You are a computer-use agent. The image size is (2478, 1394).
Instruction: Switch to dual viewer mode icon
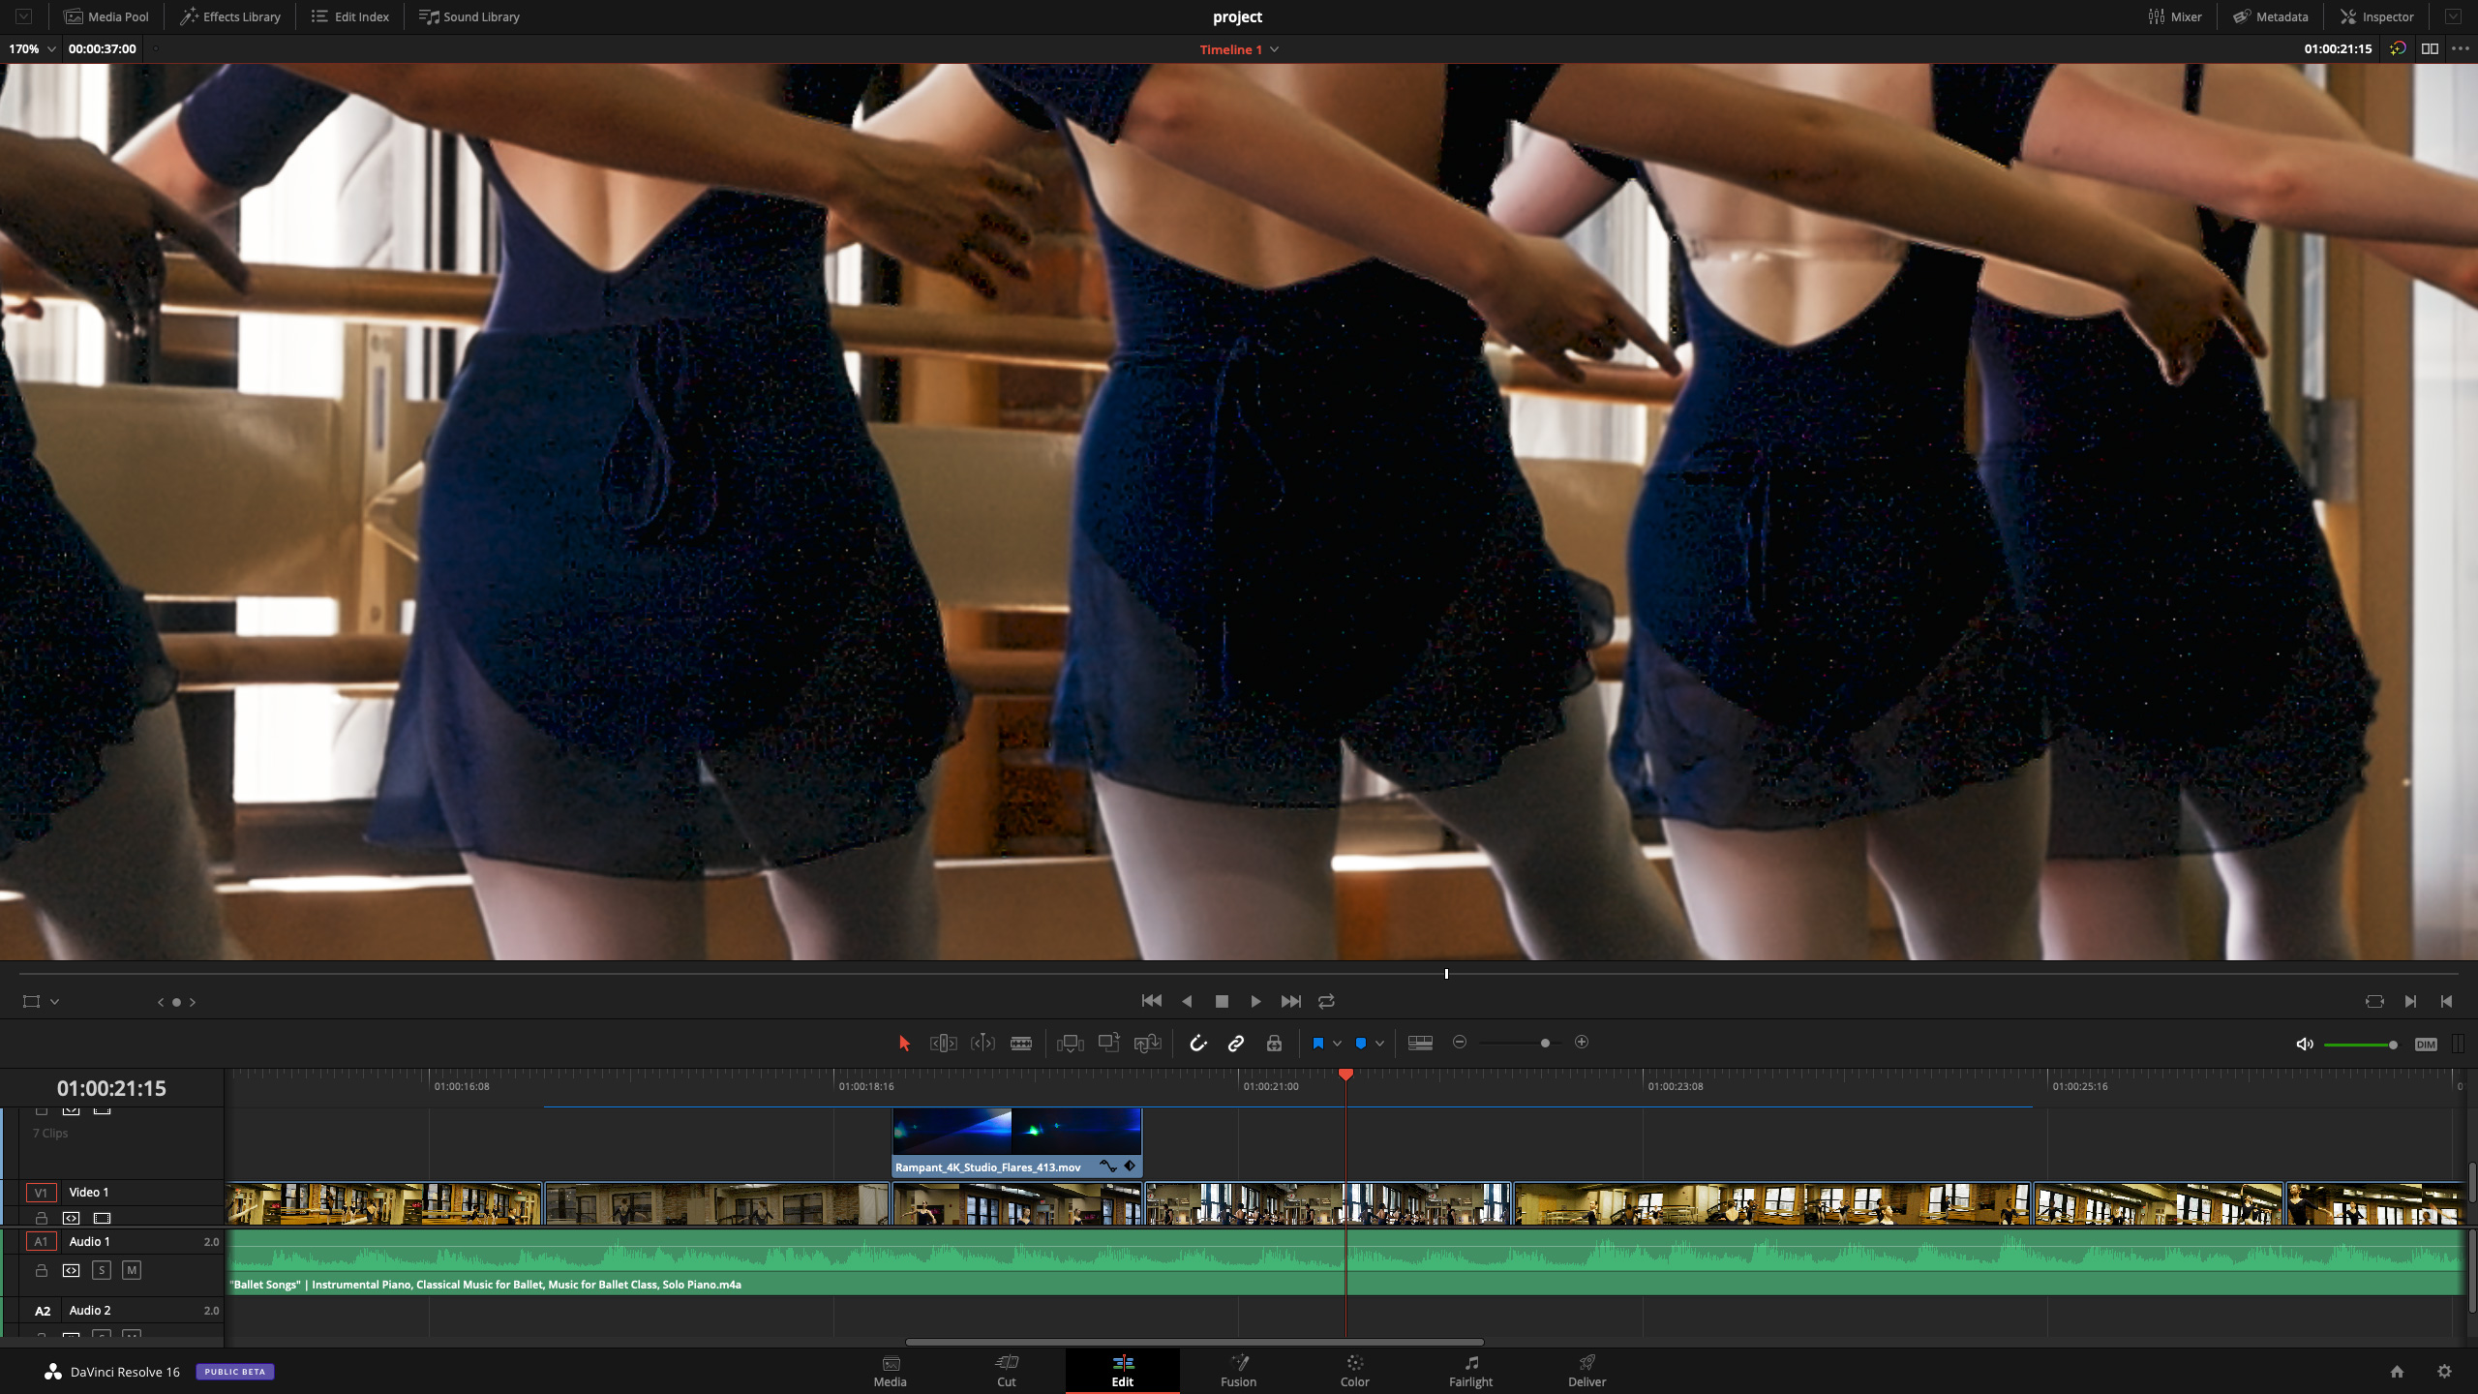[x=2430, y=48]
